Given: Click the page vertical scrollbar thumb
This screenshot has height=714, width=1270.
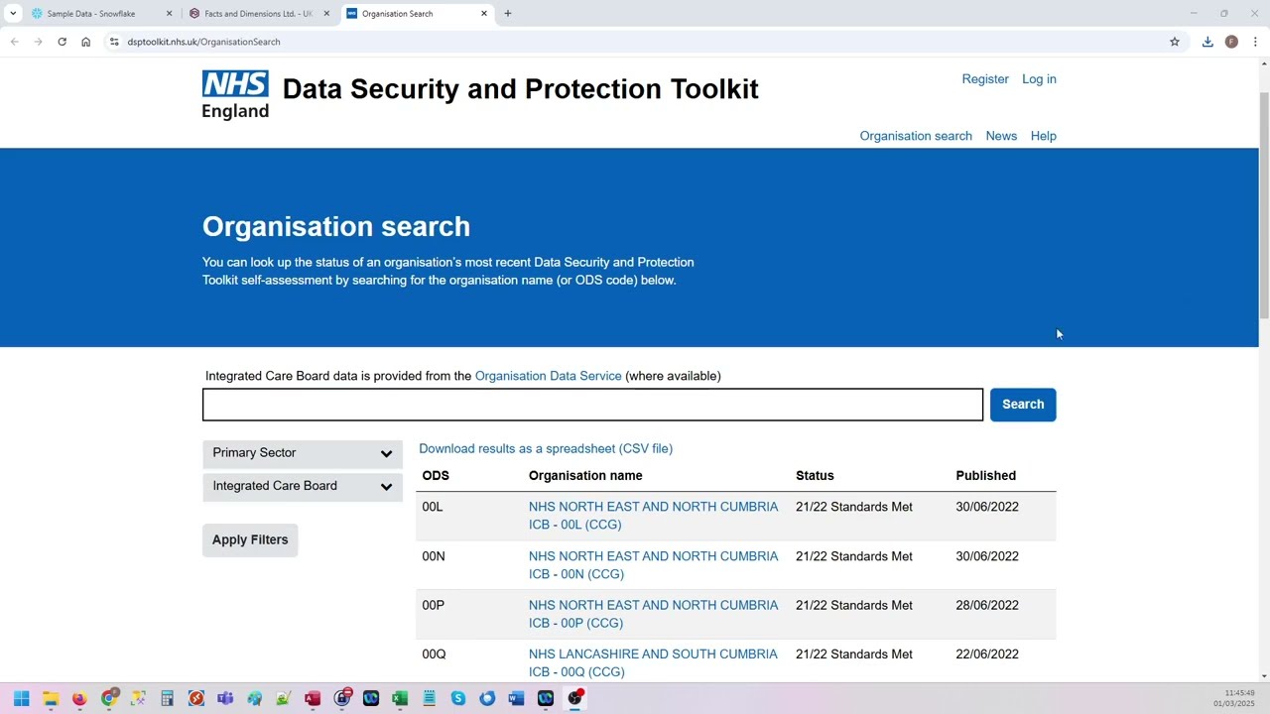Looking at the screenshot, I should coord(1264,205).
